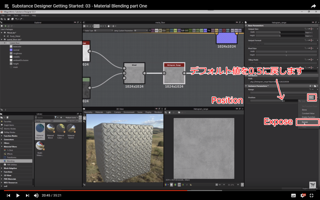Add an HSL node from the HSL shortcut
This screenshot has height=200, width=320.
click(198, 31)
